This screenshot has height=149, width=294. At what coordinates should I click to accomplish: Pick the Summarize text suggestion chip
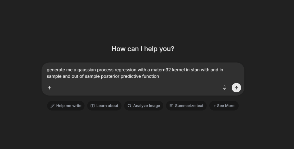click(x=189, y=106)
